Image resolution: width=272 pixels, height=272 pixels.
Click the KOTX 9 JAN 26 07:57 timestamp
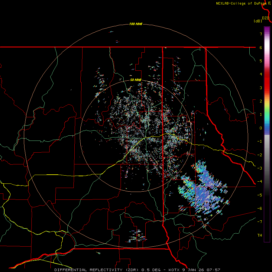(x=194, y=270)
